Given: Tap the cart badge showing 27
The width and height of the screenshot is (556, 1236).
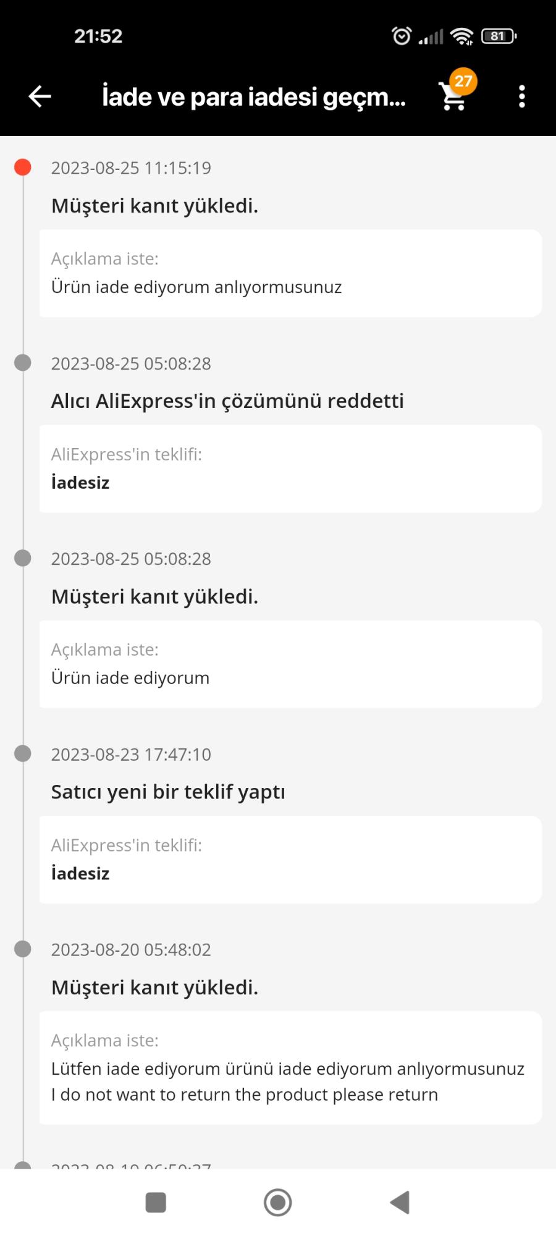Looking at the screenshot, I should [x=463, y=82].
